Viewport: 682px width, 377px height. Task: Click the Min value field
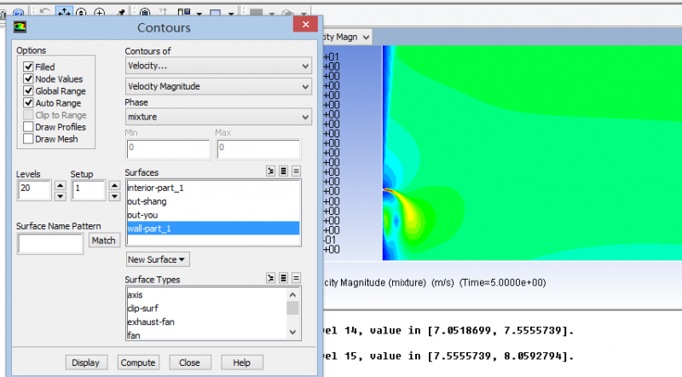[x=168, y=149]
